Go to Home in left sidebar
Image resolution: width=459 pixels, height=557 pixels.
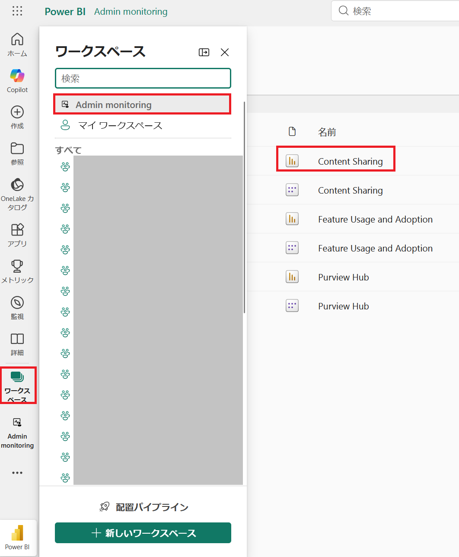(x=17, y=45)
